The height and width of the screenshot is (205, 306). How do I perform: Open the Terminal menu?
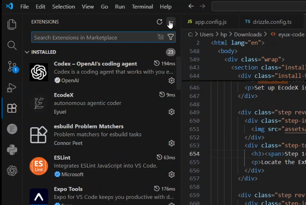click(142, 7)
